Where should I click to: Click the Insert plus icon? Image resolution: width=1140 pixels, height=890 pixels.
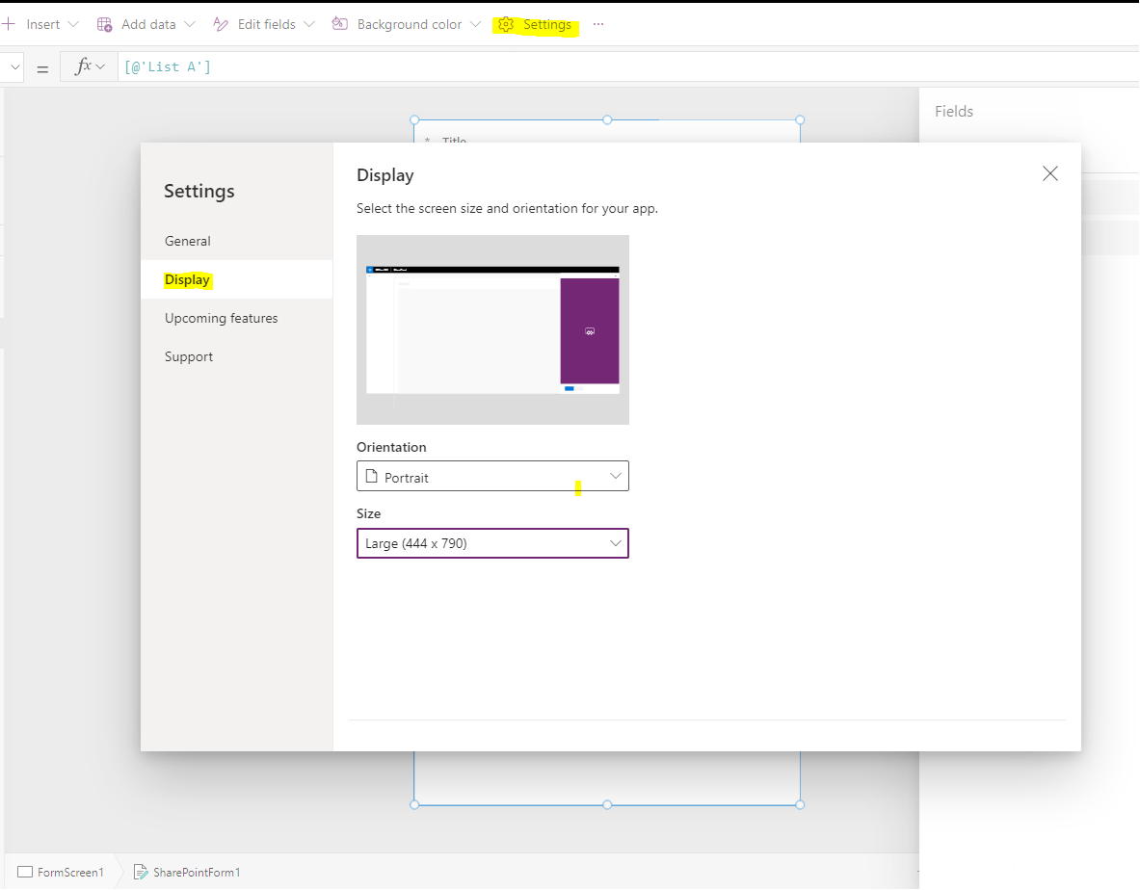(x=9, y=24)
